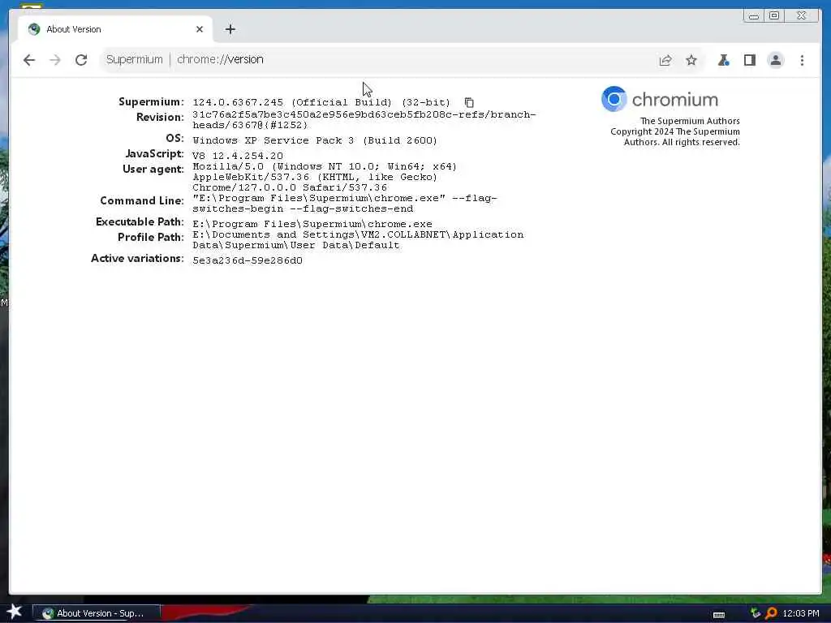Go back to previous page
Viewport: 831px width, 623px height.
(x=29, y=60)
